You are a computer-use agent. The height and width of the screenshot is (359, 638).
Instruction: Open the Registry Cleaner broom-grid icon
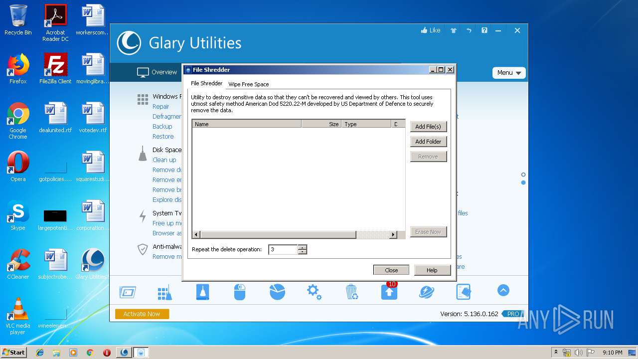164,292
